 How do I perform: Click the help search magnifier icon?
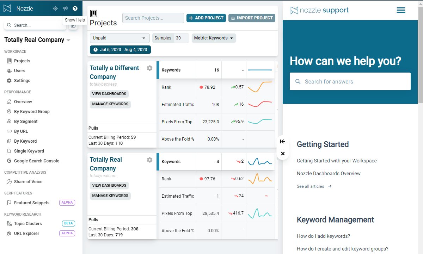click(298, 81)
